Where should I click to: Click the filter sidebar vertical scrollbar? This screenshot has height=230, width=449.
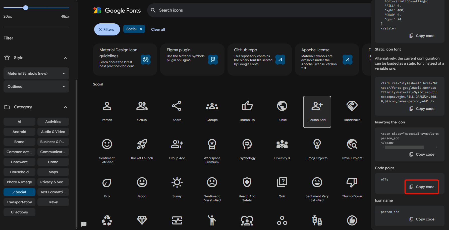pyautogui.click(x=76, y=153)
